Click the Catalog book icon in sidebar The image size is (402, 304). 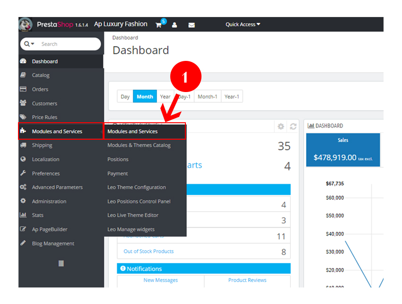pyautogui.click(x=23, y=75)
